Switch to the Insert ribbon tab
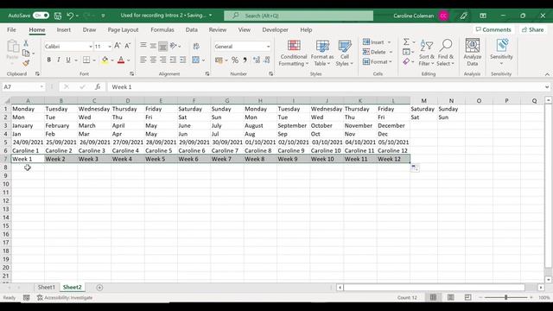The height and width of the screenshot is (311, 553). [x=63, y=30]
